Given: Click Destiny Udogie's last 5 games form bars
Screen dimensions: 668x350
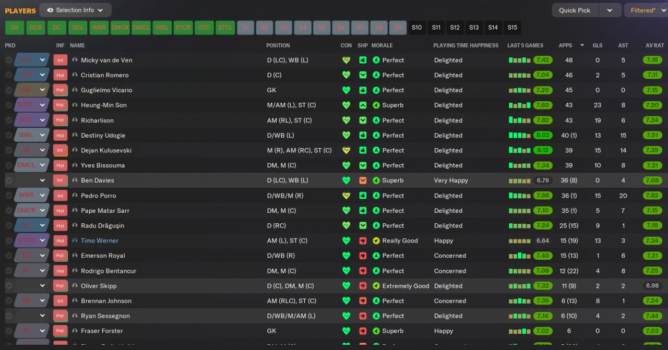Looking at the screenshot, I should pos(520,135).
